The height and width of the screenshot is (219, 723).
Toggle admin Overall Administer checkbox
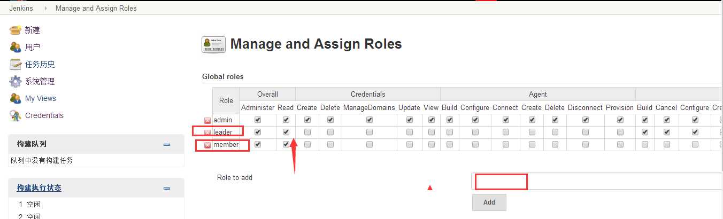[x=258, y=120]
